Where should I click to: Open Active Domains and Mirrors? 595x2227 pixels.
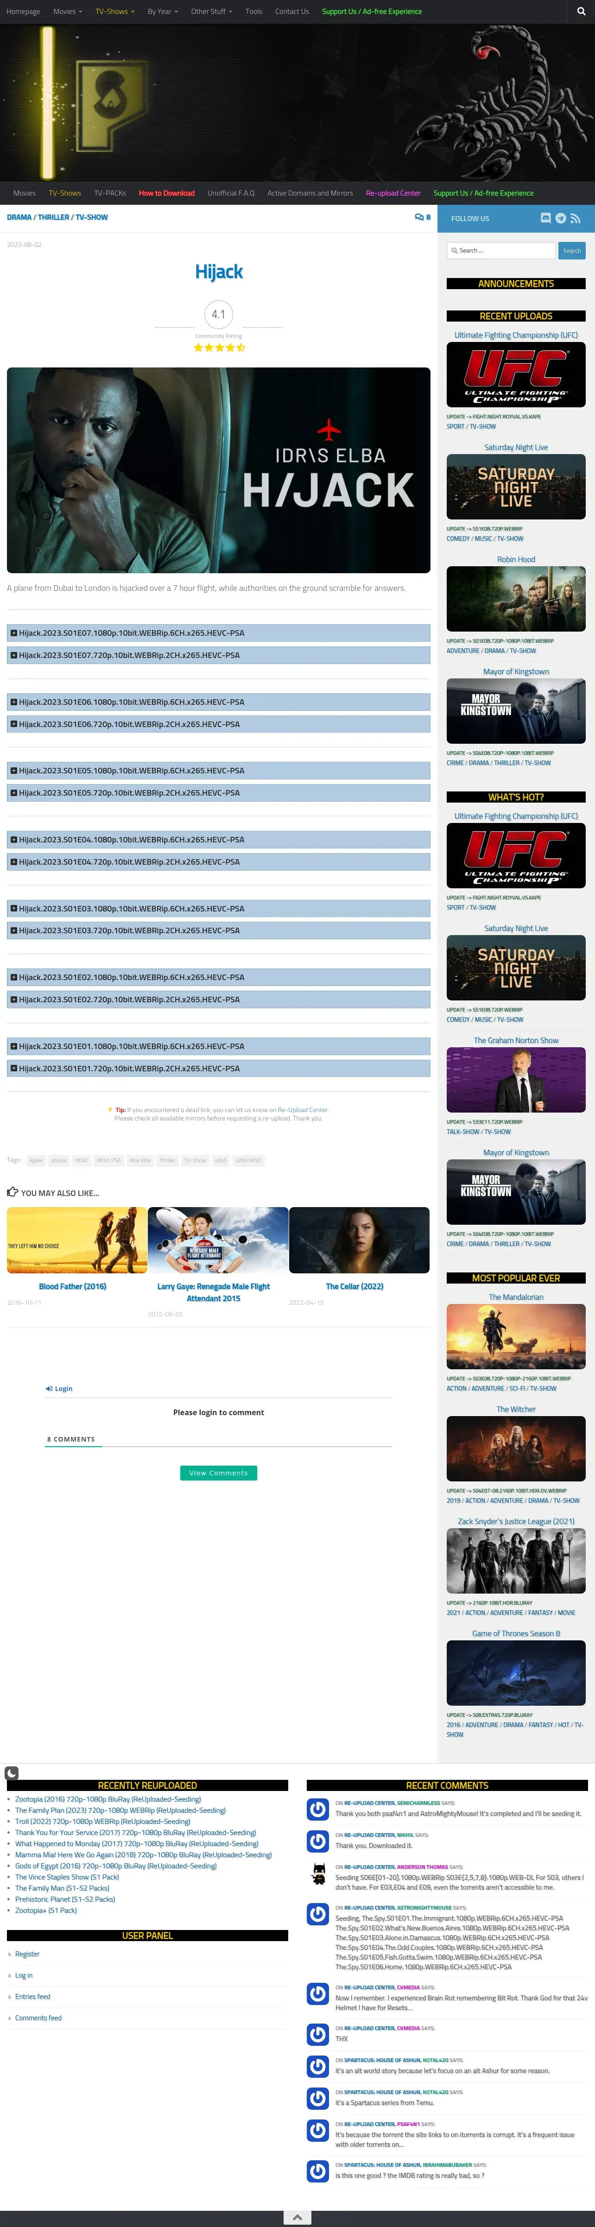pyautogui.click(x=310, y=193)
